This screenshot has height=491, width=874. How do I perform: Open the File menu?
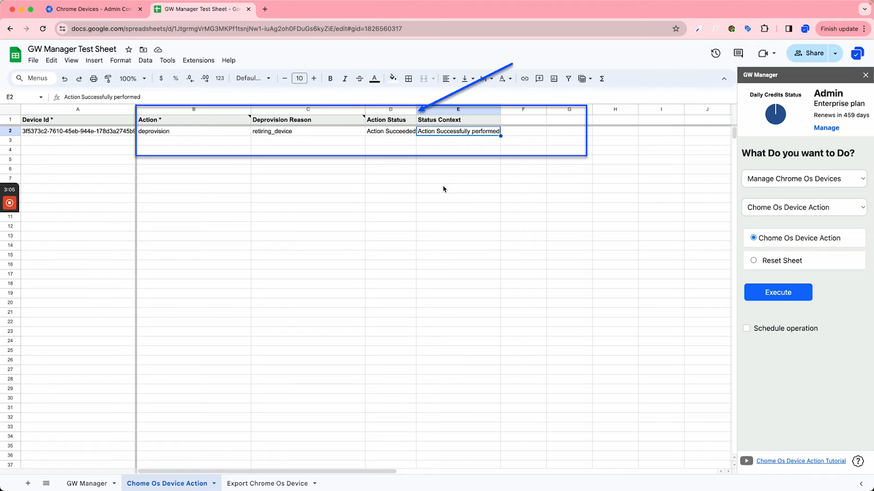(33, 61)
